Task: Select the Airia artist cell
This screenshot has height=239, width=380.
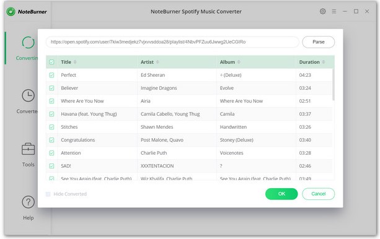Action: [177, 101]
